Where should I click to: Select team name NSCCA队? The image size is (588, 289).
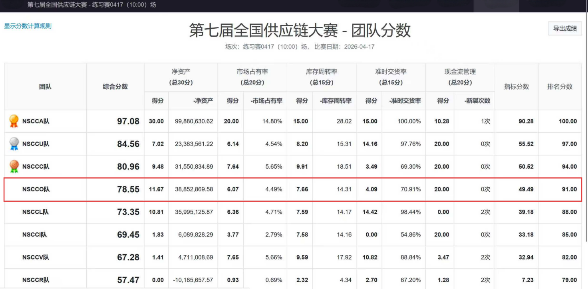pyautogui.click(x=36, y=121)
